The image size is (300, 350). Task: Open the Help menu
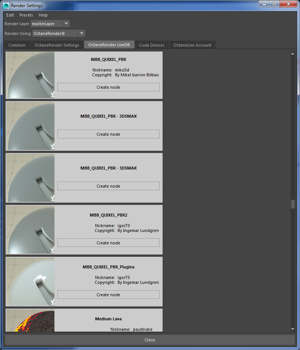[x=43, y=15]
